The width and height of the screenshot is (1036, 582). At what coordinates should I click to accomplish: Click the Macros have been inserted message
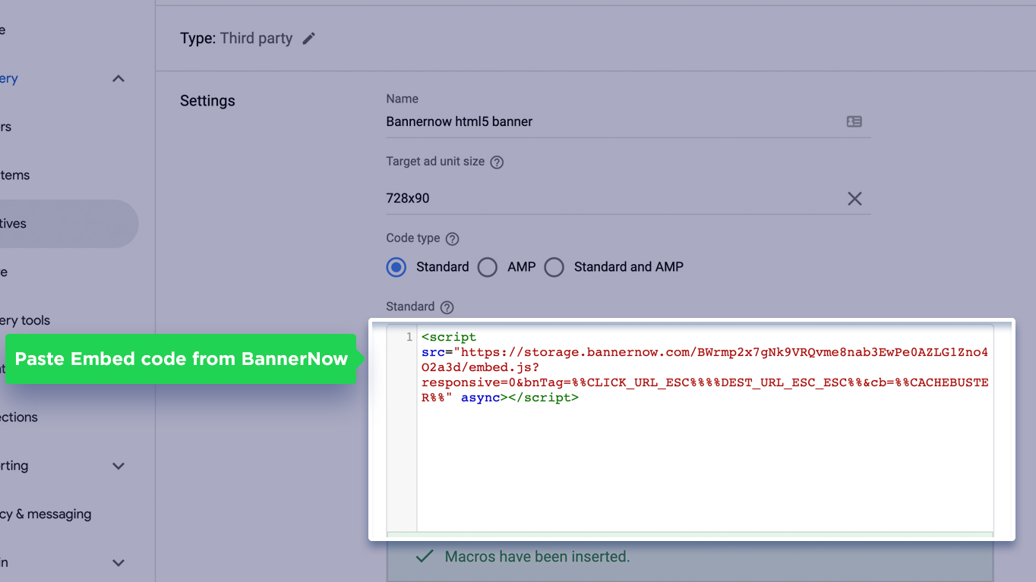[537, 557]
